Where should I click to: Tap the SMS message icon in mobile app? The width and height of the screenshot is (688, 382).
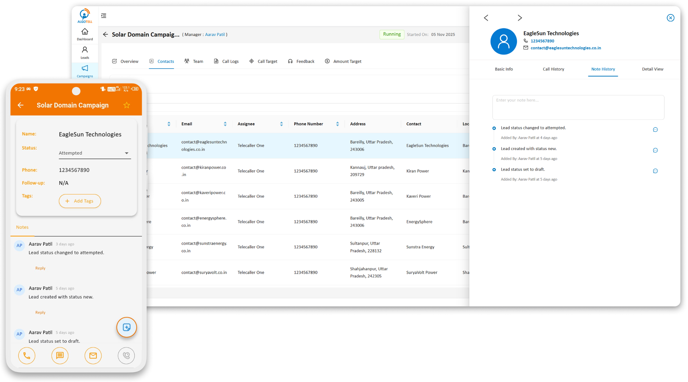(60, 356)
